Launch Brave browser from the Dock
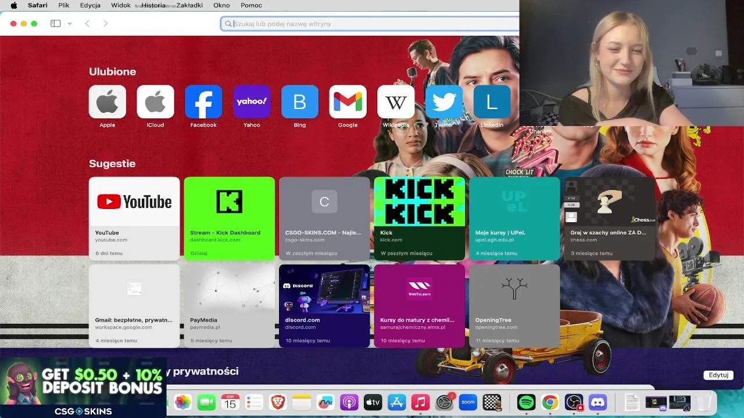Viewport: 744px width, 418px height. 278,402
